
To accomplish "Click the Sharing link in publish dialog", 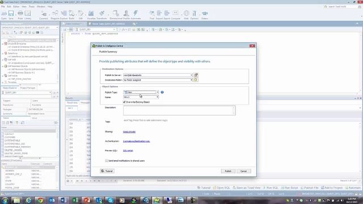I will (x=129, y=131).
